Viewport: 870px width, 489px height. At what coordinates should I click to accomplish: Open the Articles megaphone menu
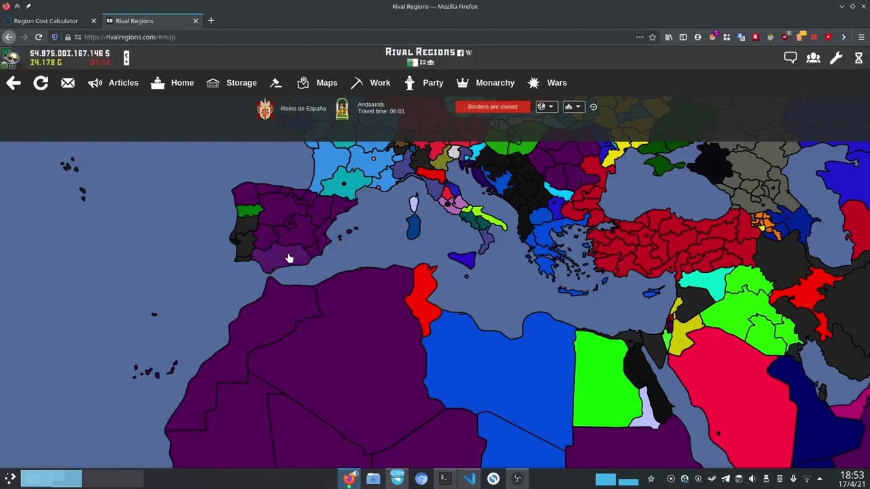[113, 83]
